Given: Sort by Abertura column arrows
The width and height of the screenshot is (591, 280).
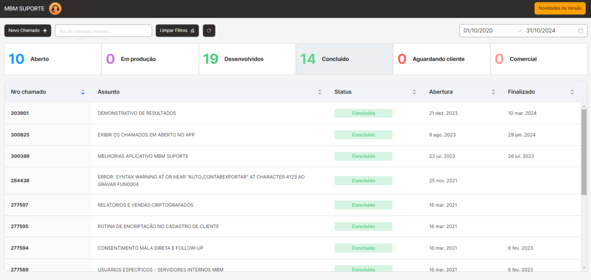Looking at the screenshot, I should 493,92.
